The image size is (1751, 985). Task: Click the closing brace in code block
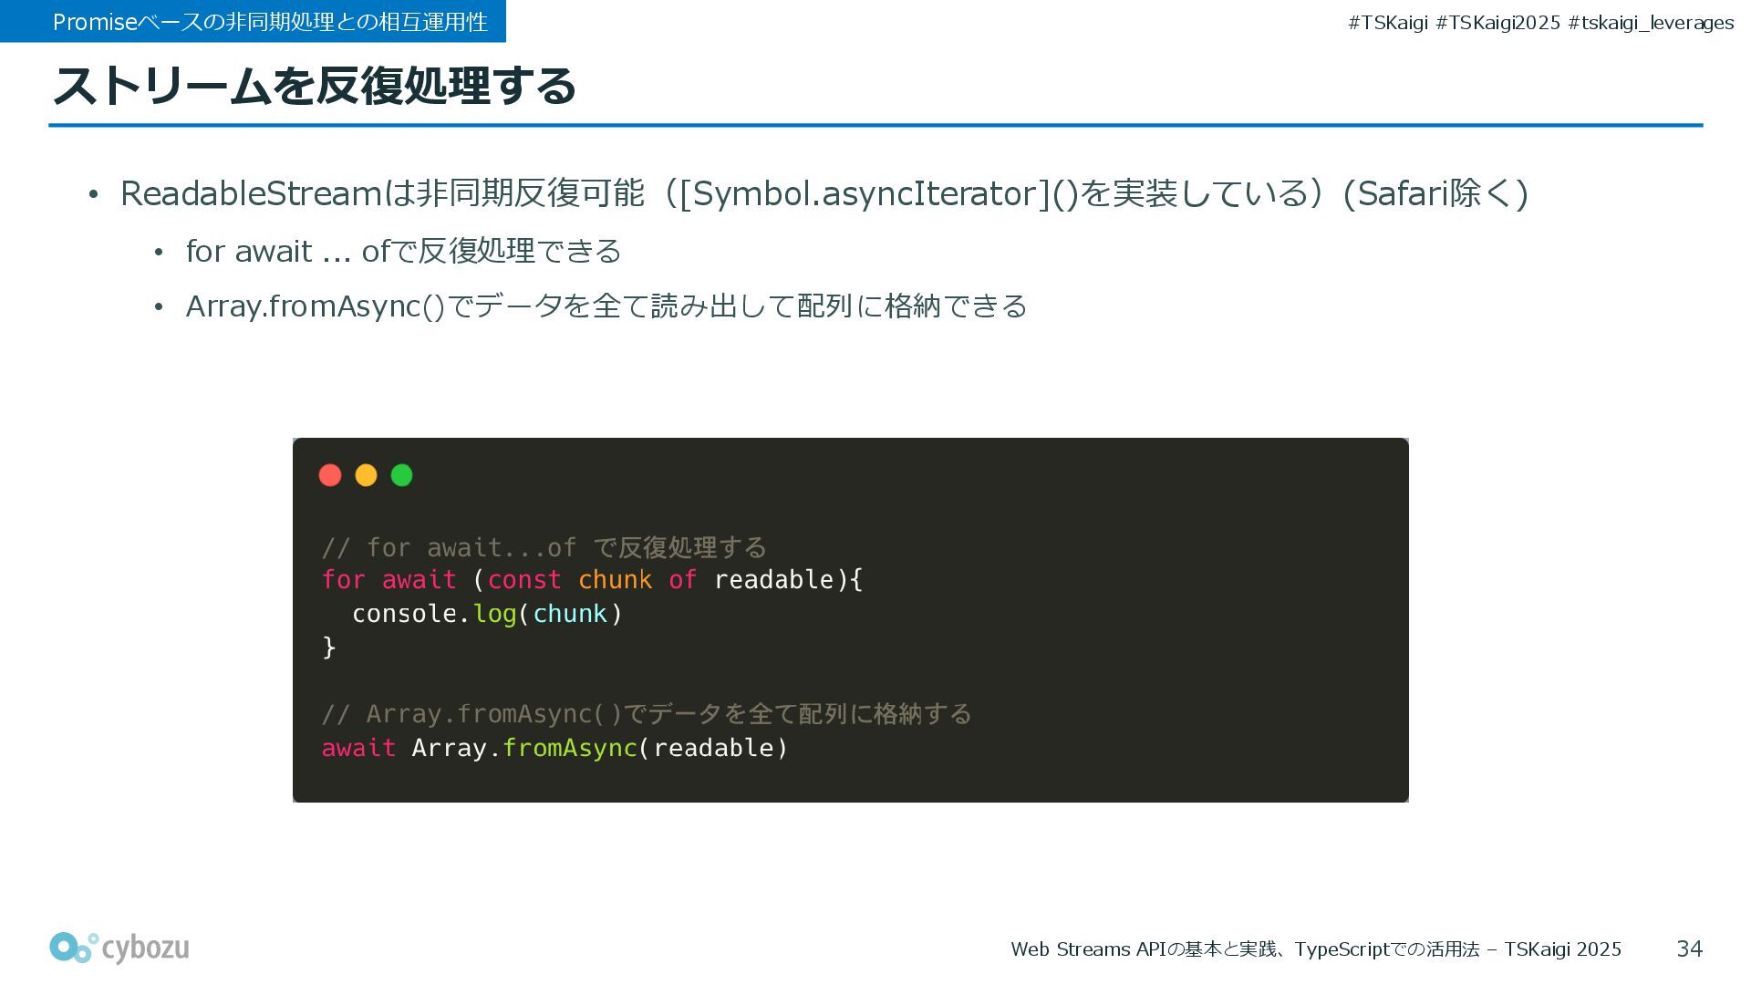coord(329,647)
